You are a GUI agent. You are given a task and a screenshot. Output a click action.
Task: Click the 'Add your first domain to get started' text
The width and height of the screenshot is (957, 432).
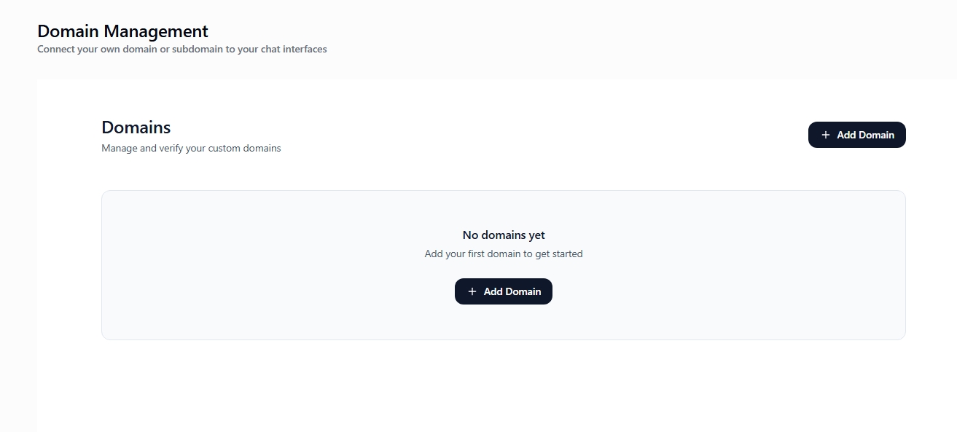pyautogui.click(x=504, y=254)
